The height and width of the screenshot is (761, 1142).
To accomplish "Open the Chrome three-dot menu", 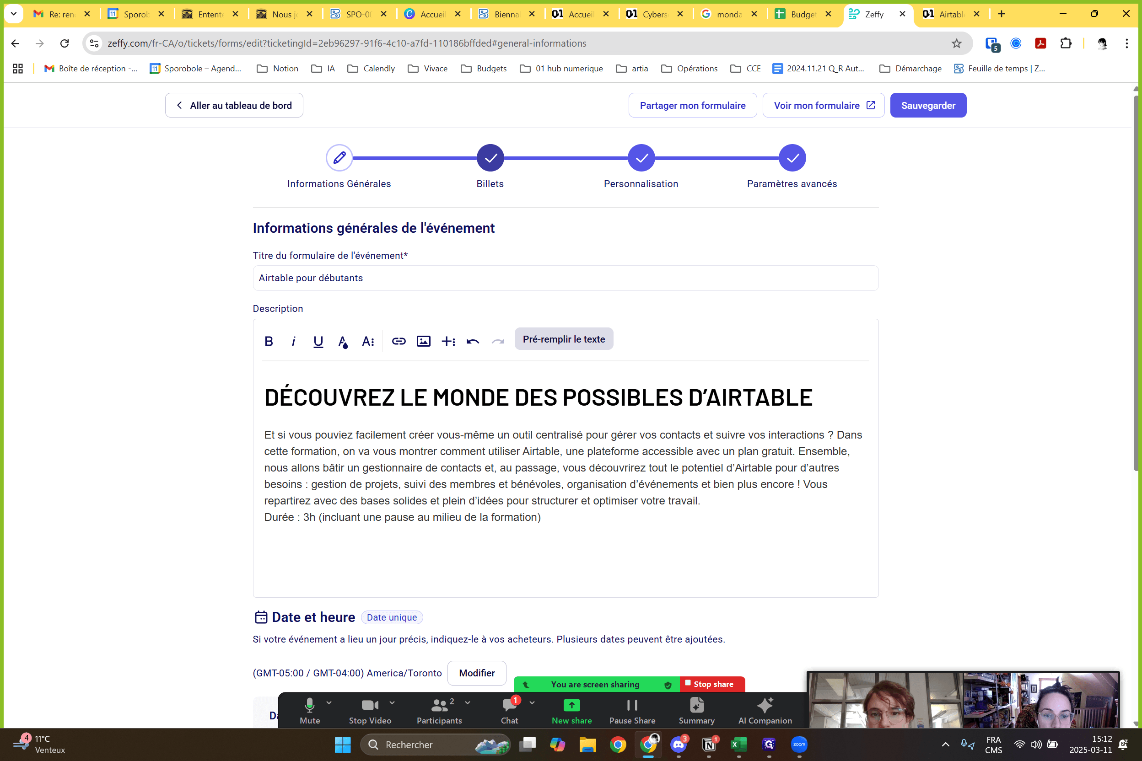I will 1126,43.
